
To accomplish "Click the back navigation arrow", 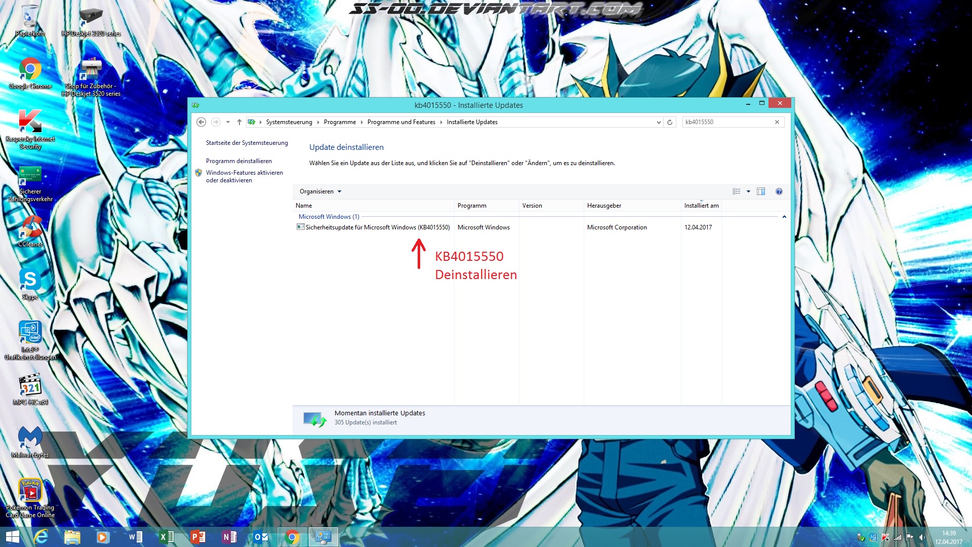I will coord(201,122).
